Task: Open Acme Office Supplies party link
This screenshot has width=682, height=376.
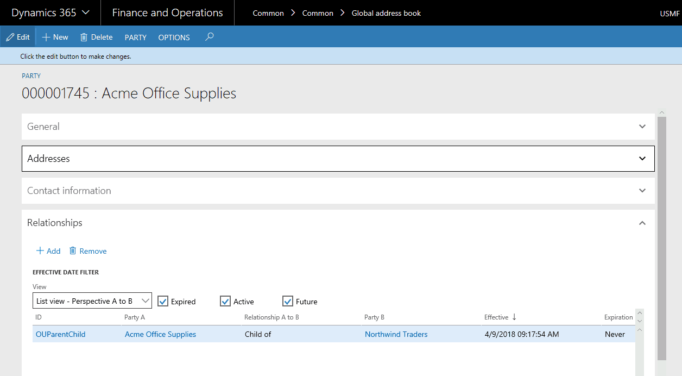Action: (160, 334)
